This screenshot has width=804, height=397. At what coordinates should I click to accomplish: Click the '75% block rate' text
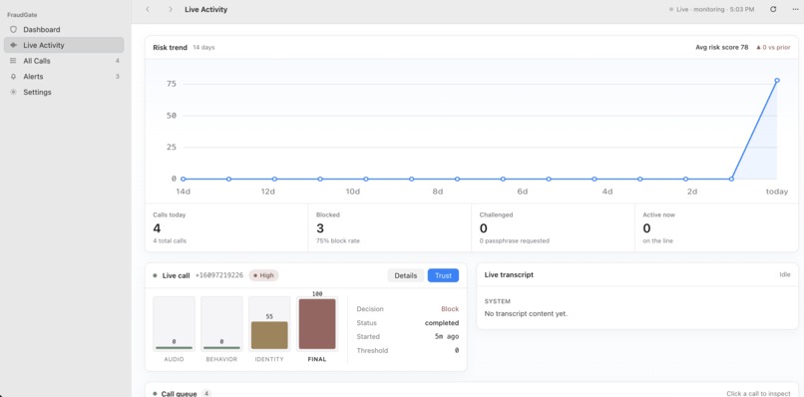click(x=338, y=240)
